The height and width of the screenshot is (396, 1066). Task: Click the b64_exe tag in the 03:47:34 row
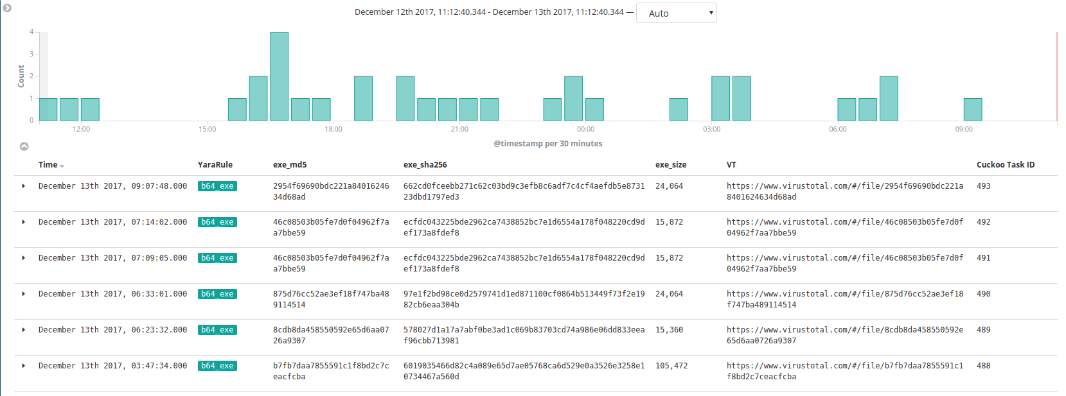(217, 366)
